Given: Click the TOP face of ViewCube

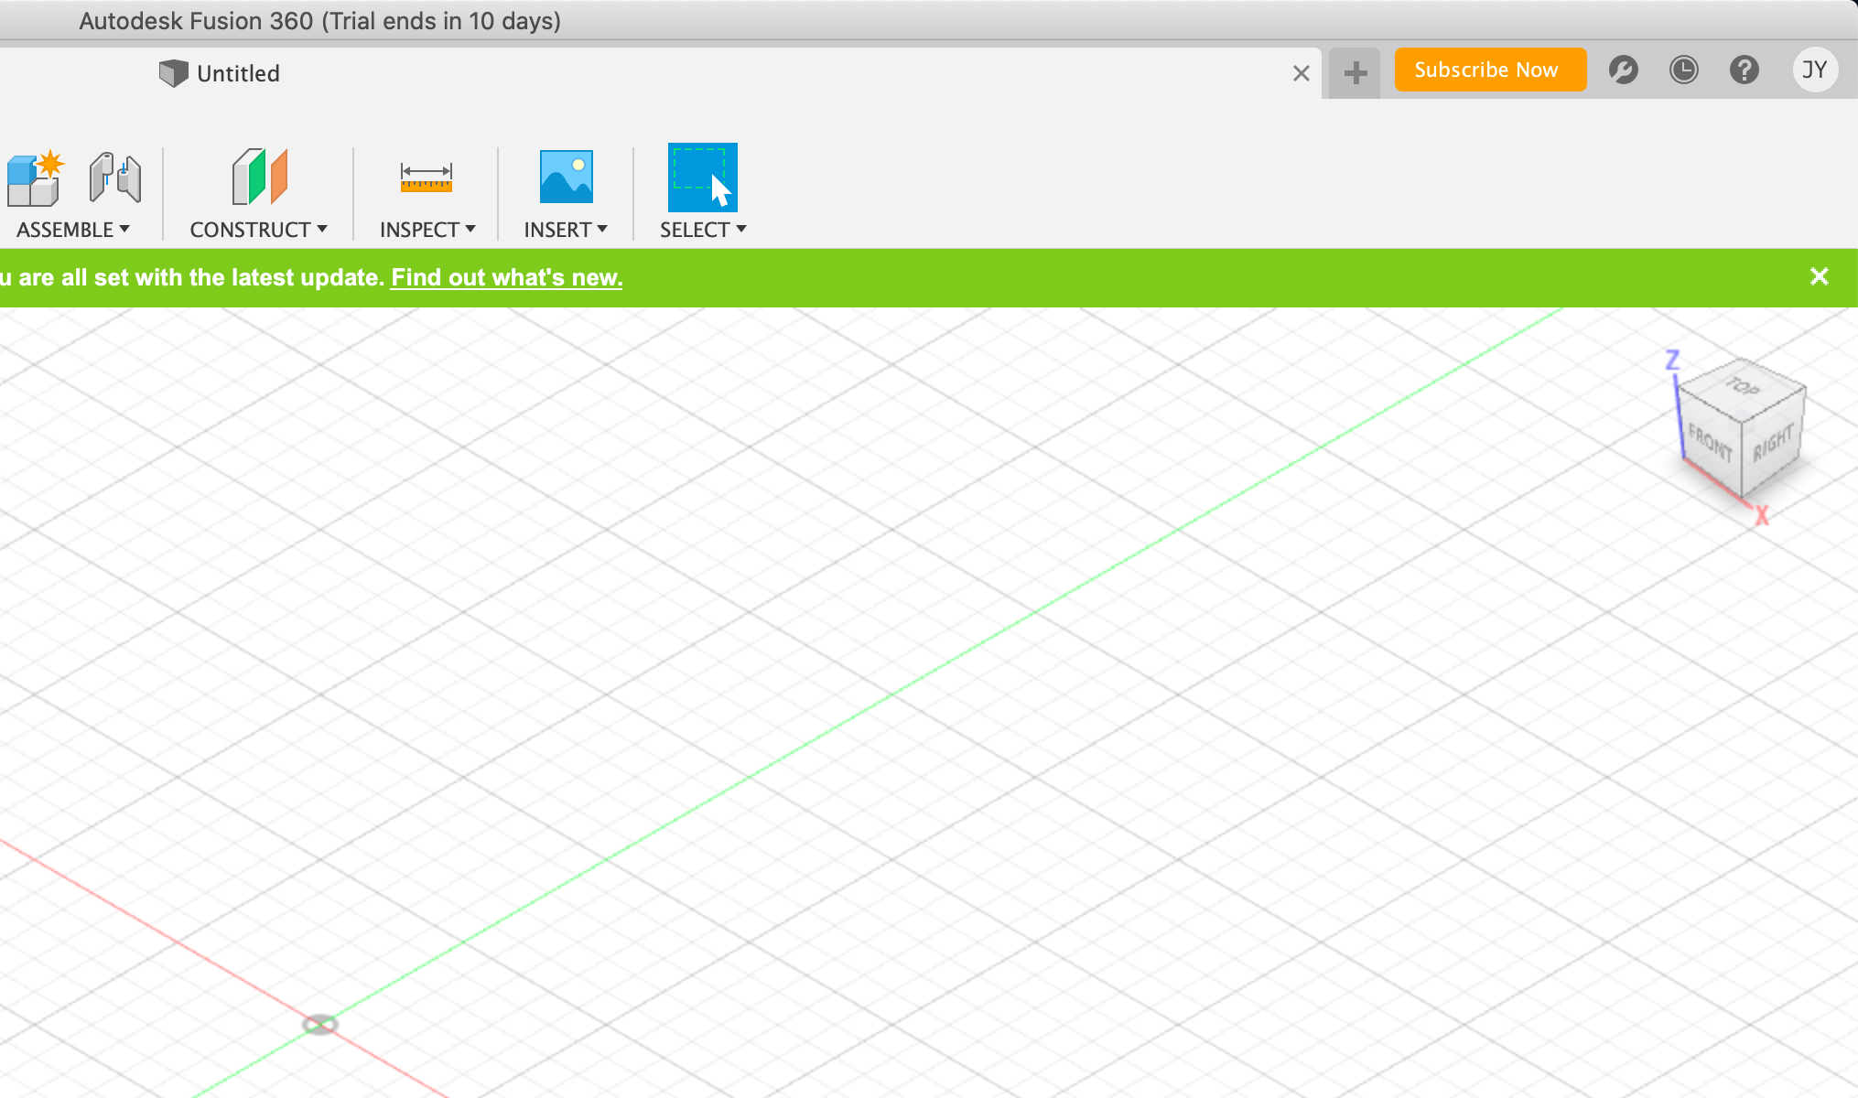Looking at the screenshot, I should point(1744,388).
